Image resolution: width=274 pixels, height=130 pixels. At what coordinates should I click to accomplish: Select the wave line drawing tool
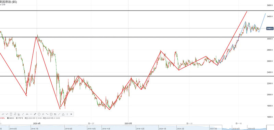7,114
